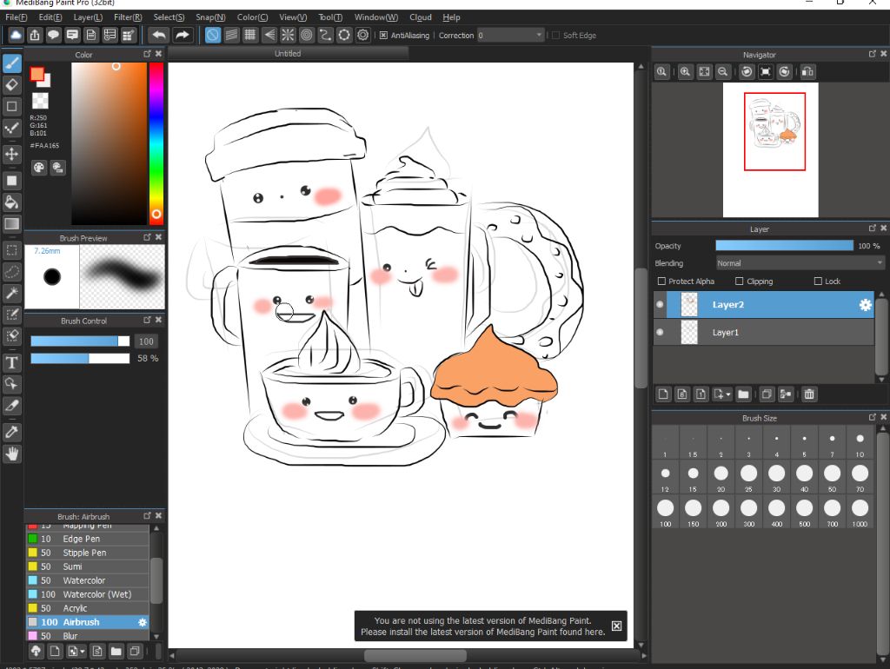Delete layer with the trash icon
Viewport: 890px width, 669px height.
click(809, 394)
